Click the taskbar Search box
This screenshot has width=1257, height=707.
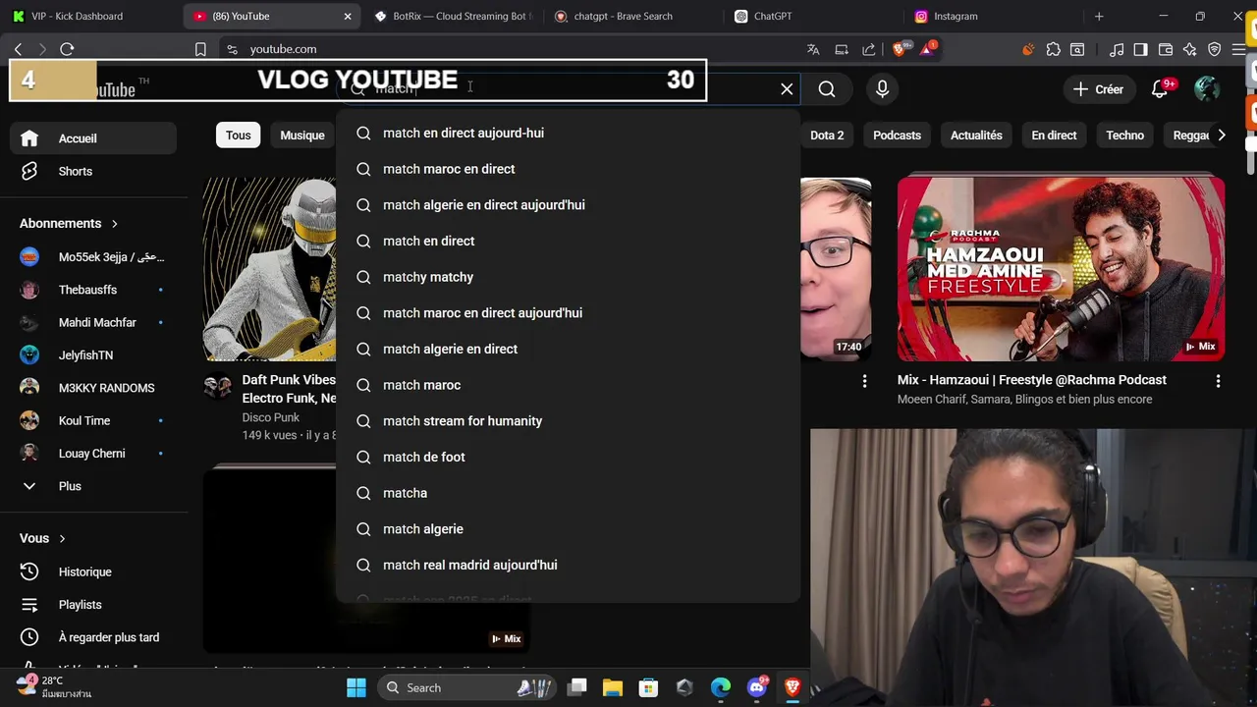[467, 687]
